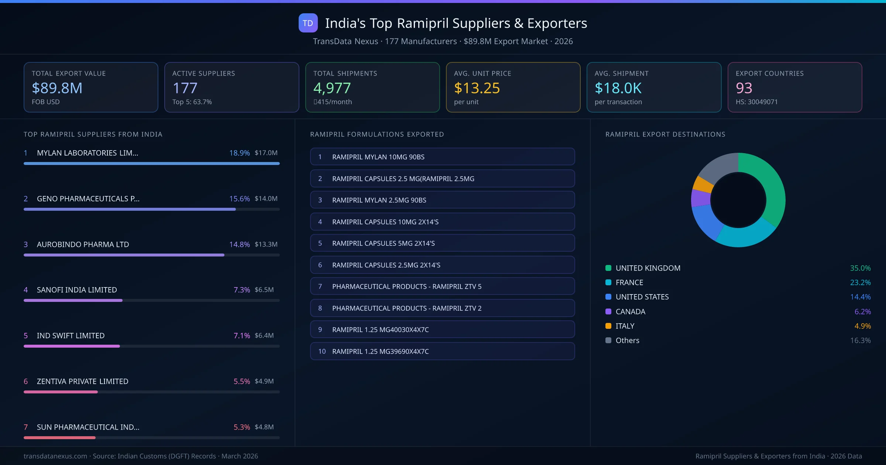The image size is (886, 465).
Task: Click the TD logo icon in the header
Action: click(x=308, y=23)
